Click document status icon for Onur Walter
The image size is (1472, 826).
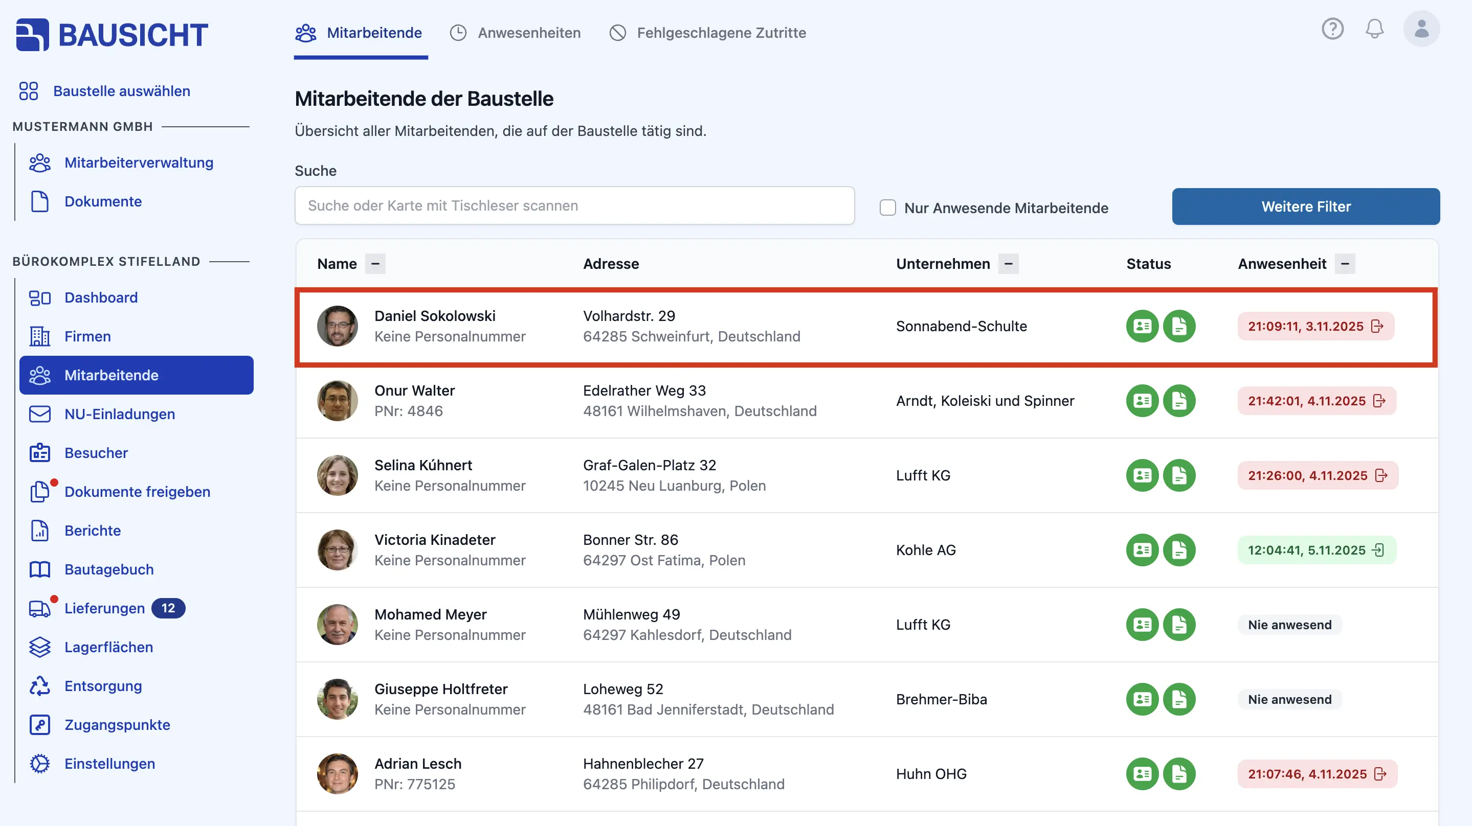tap(1179, 401)
